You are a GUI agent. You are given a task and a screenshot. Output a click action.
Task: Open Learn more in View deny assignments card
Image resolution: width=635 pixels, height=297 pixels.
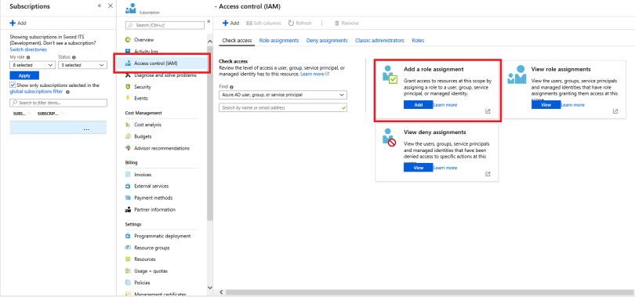click(x=445, y=168)
